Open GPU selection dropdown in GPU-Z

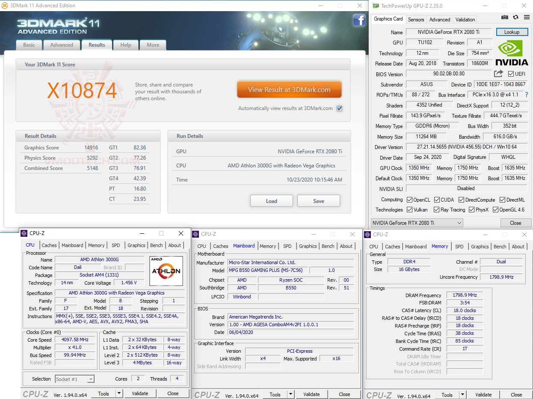pos(417,223)
